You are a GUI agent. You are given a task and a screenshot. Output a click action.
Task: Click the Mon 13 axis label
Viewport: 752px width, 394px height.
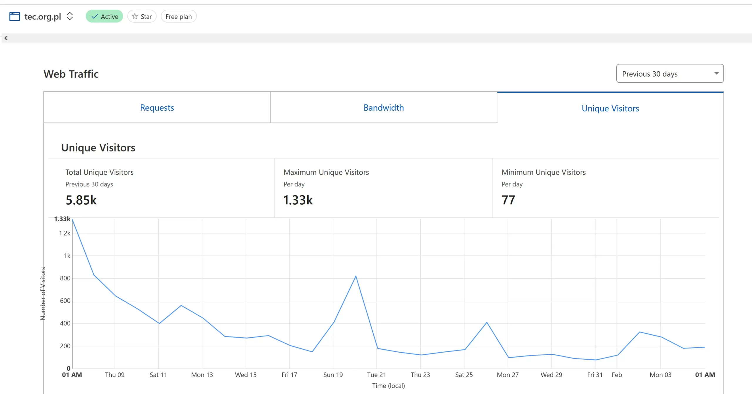pos(202,375)
